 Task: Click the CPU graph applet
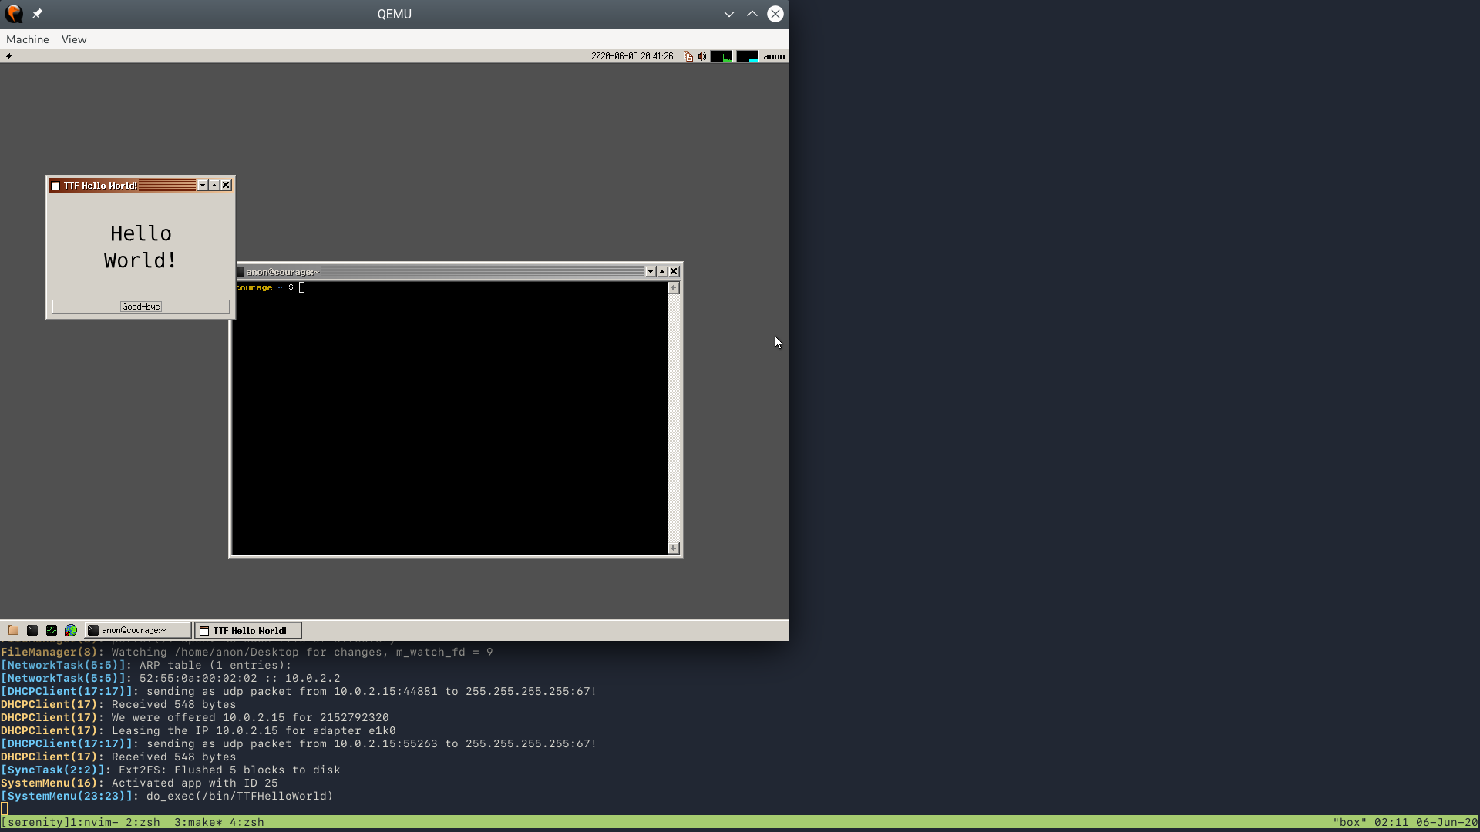point(722,55)
